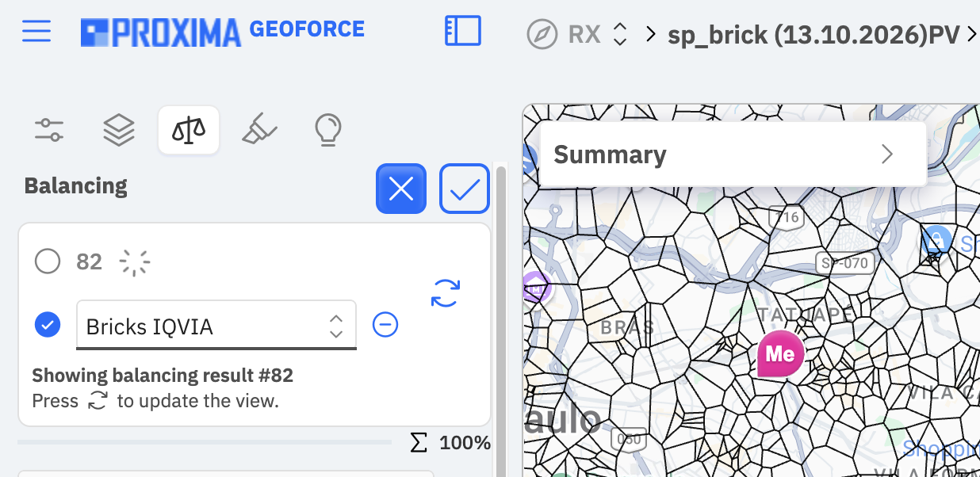
Task: Uncheck the Bricks IQVIA checkbox
Action: [x=48, y=324]
